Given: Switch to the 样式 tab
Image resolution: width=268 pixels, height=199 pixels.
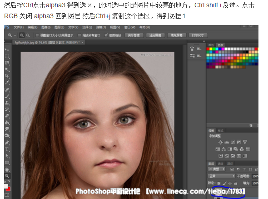Looking at the screenshot, I should (220, 130).
